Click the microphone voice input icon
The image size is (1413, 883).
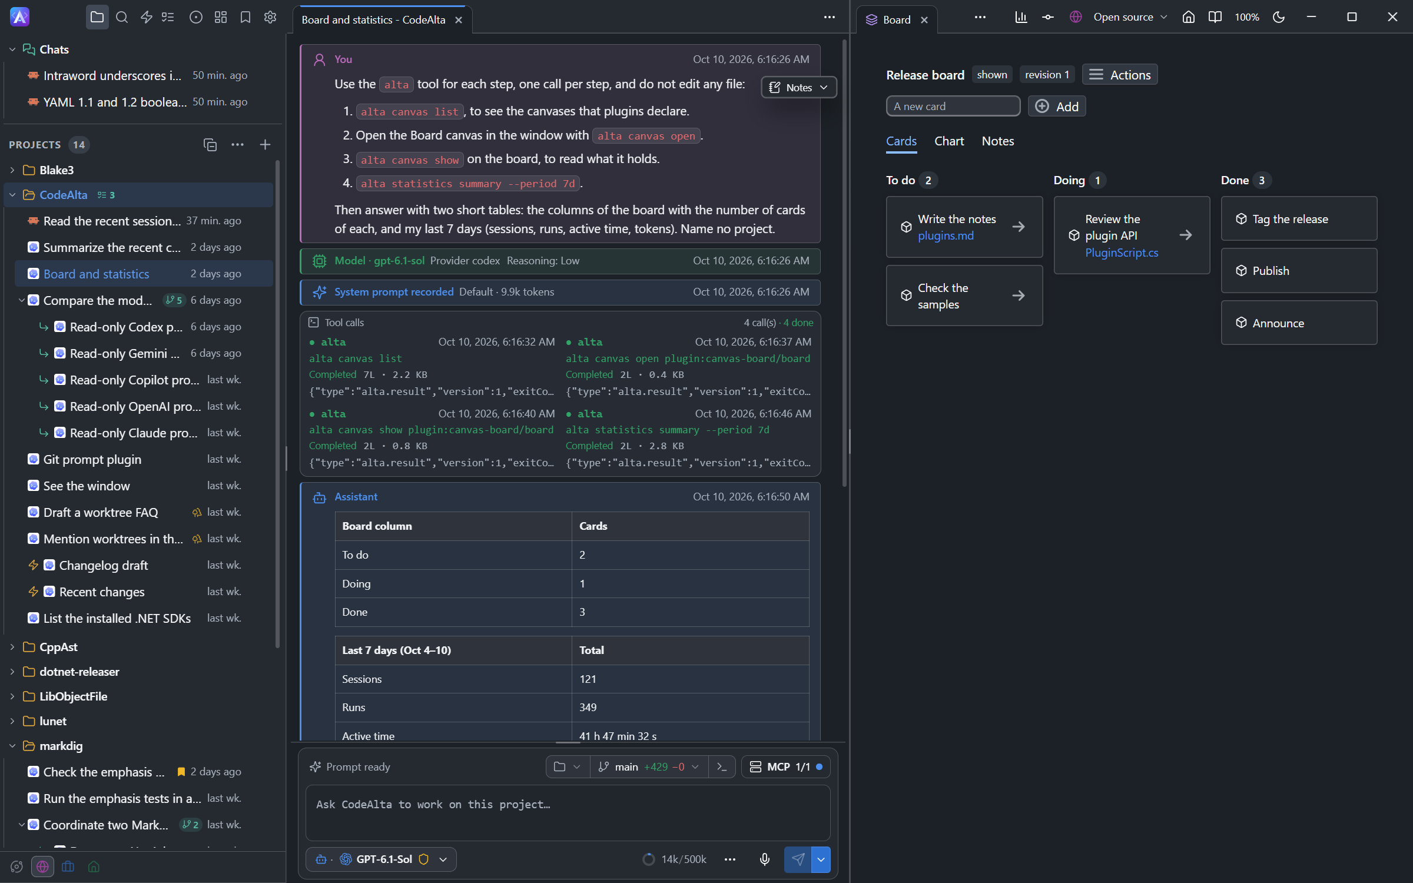tap(764, 859)
